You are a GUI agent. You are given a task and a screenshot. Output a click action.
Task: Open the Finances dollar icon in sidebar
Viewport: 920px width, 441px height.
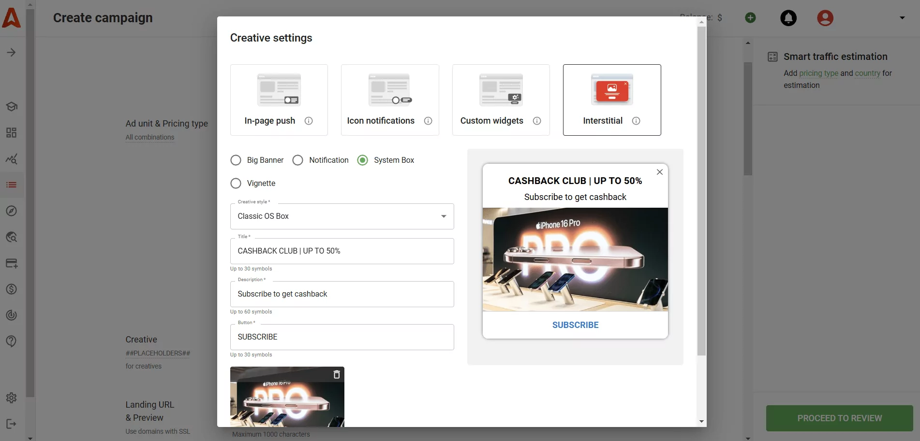11,289
